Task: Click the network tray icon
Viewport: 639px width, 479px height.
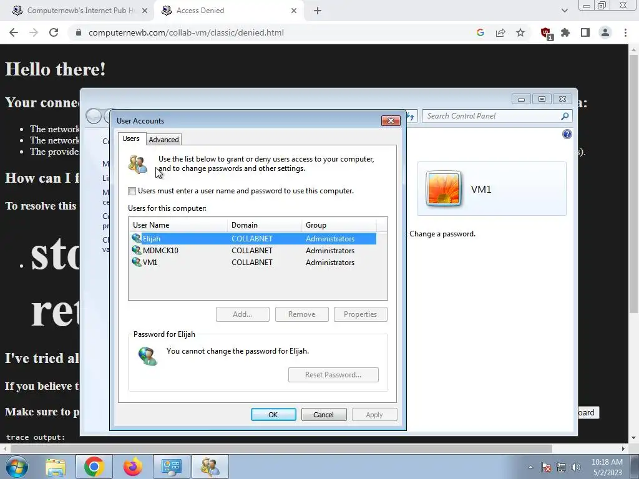Action: pyautogui.click(x=561, y=467)
